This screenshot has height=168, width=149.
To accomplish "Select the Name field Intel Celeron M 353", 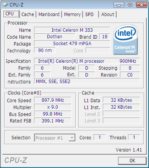I will [x=72, y=30].
